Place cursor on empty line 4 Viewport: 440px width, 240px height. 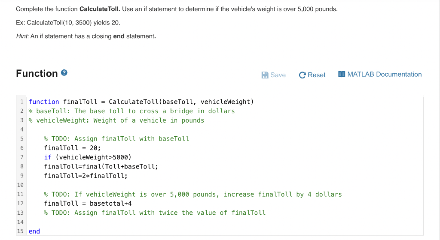[x=224, y=129]
